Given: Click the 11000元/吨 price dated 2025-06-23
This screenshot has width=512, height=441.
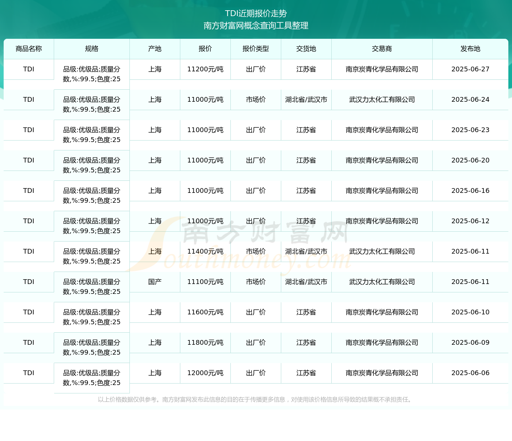Looking at the screenshot, I should click(206, 130).
